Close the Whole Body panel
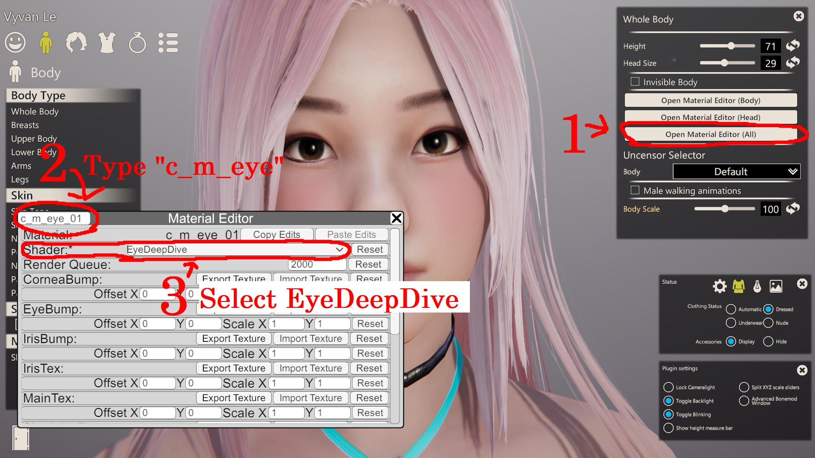 point(798,16)
